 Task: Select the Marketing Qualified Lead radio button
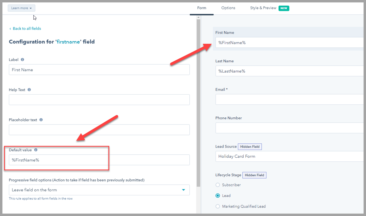coord(217,206)
